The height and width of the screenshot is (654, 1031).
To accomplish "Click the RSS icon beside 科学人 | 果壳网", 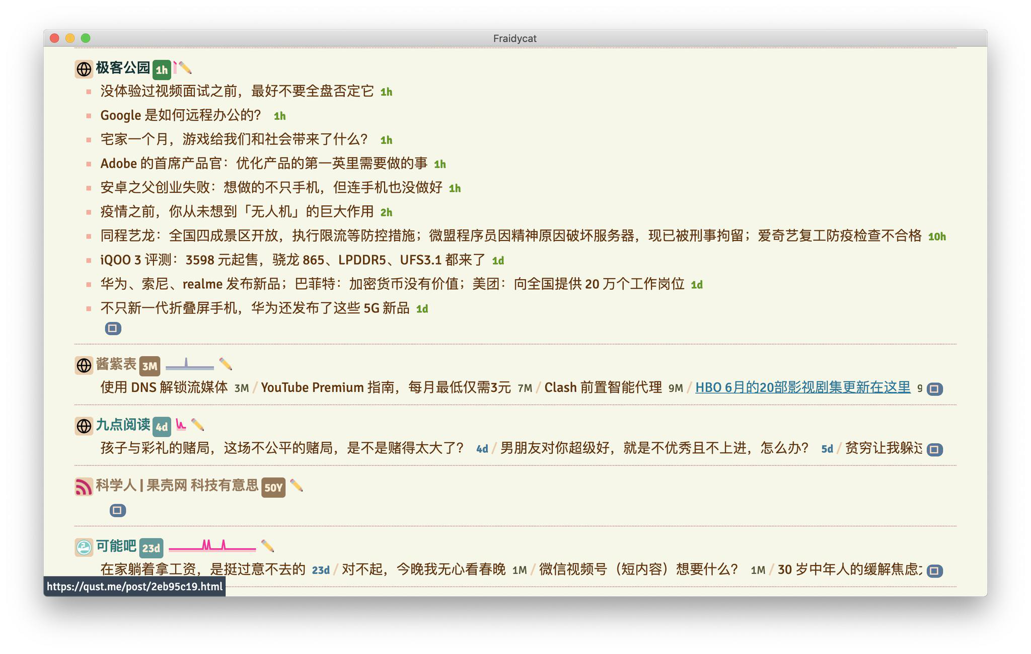I will [84, 486].
